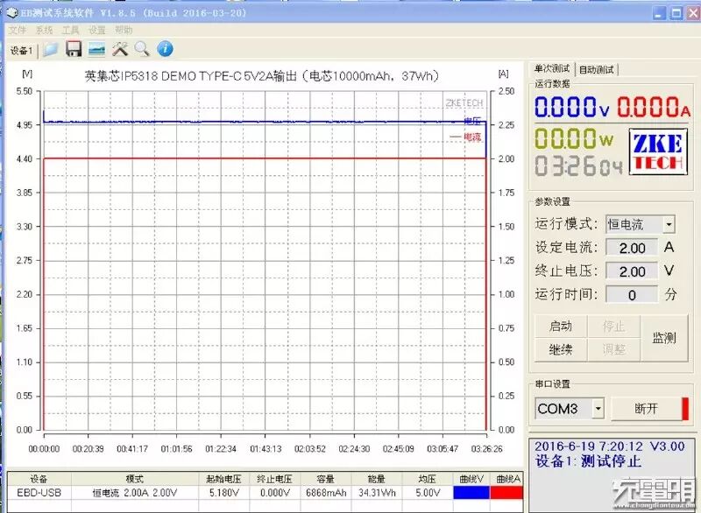Click the 终止电压 column header

(x=274, y=479)
